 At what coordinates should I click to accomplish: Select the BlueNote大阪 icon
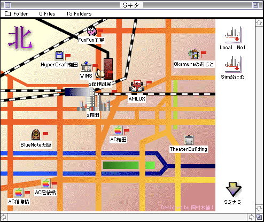pos(36,135)
